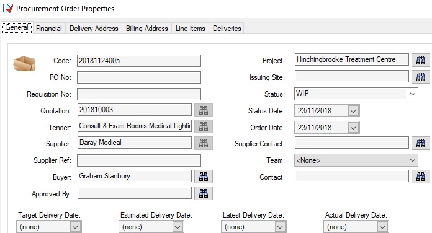432x233 pixels.
Task: Open the Contact lookup binoculars icon
Action: point(420,177)
